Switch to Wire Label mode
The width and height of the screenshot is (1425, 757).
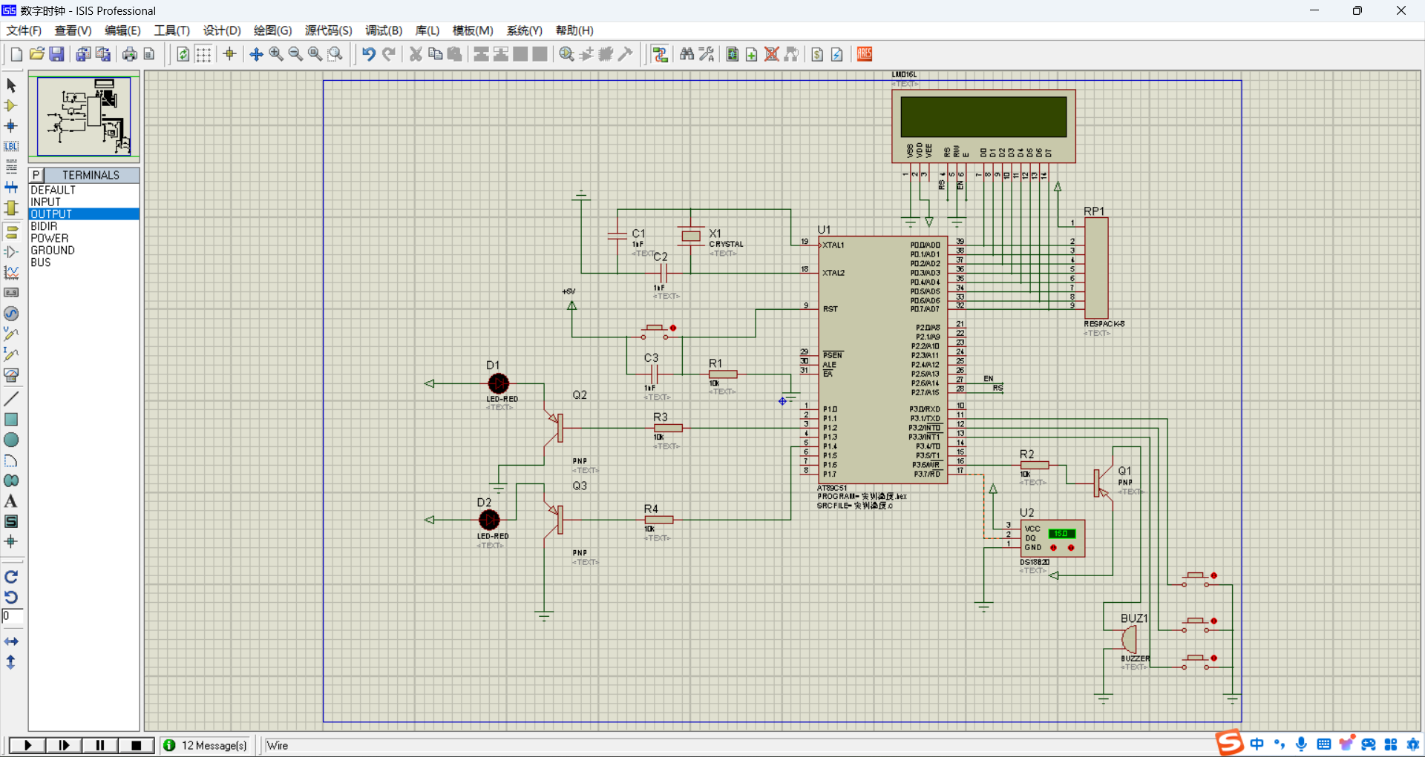11,146
